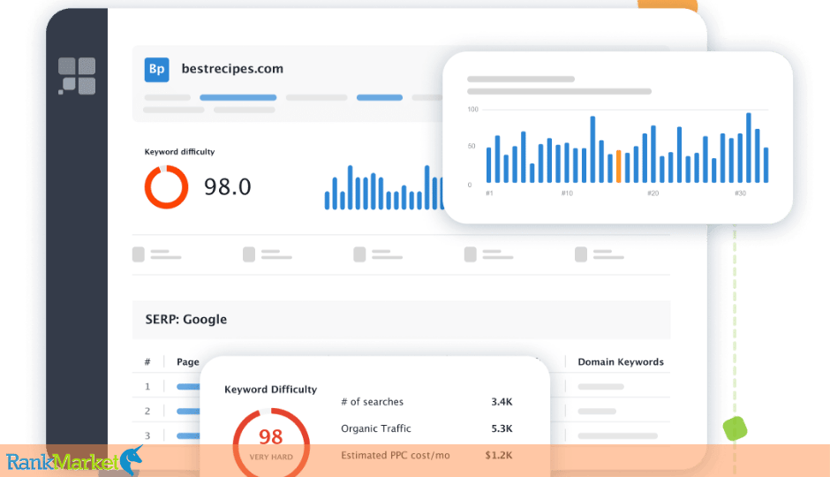Viewport: 830px width, 477px height.
Task: Click the green square marker on dashed line
Action: point(735,428)
